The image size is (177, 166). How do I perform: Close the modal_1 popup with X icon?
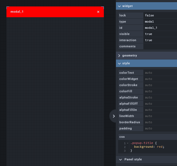(98, 12)
